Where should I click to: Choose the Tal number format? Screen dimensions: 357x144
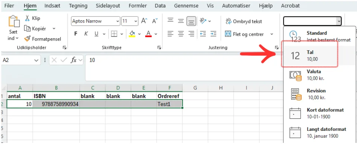click(x=320, y=56)
